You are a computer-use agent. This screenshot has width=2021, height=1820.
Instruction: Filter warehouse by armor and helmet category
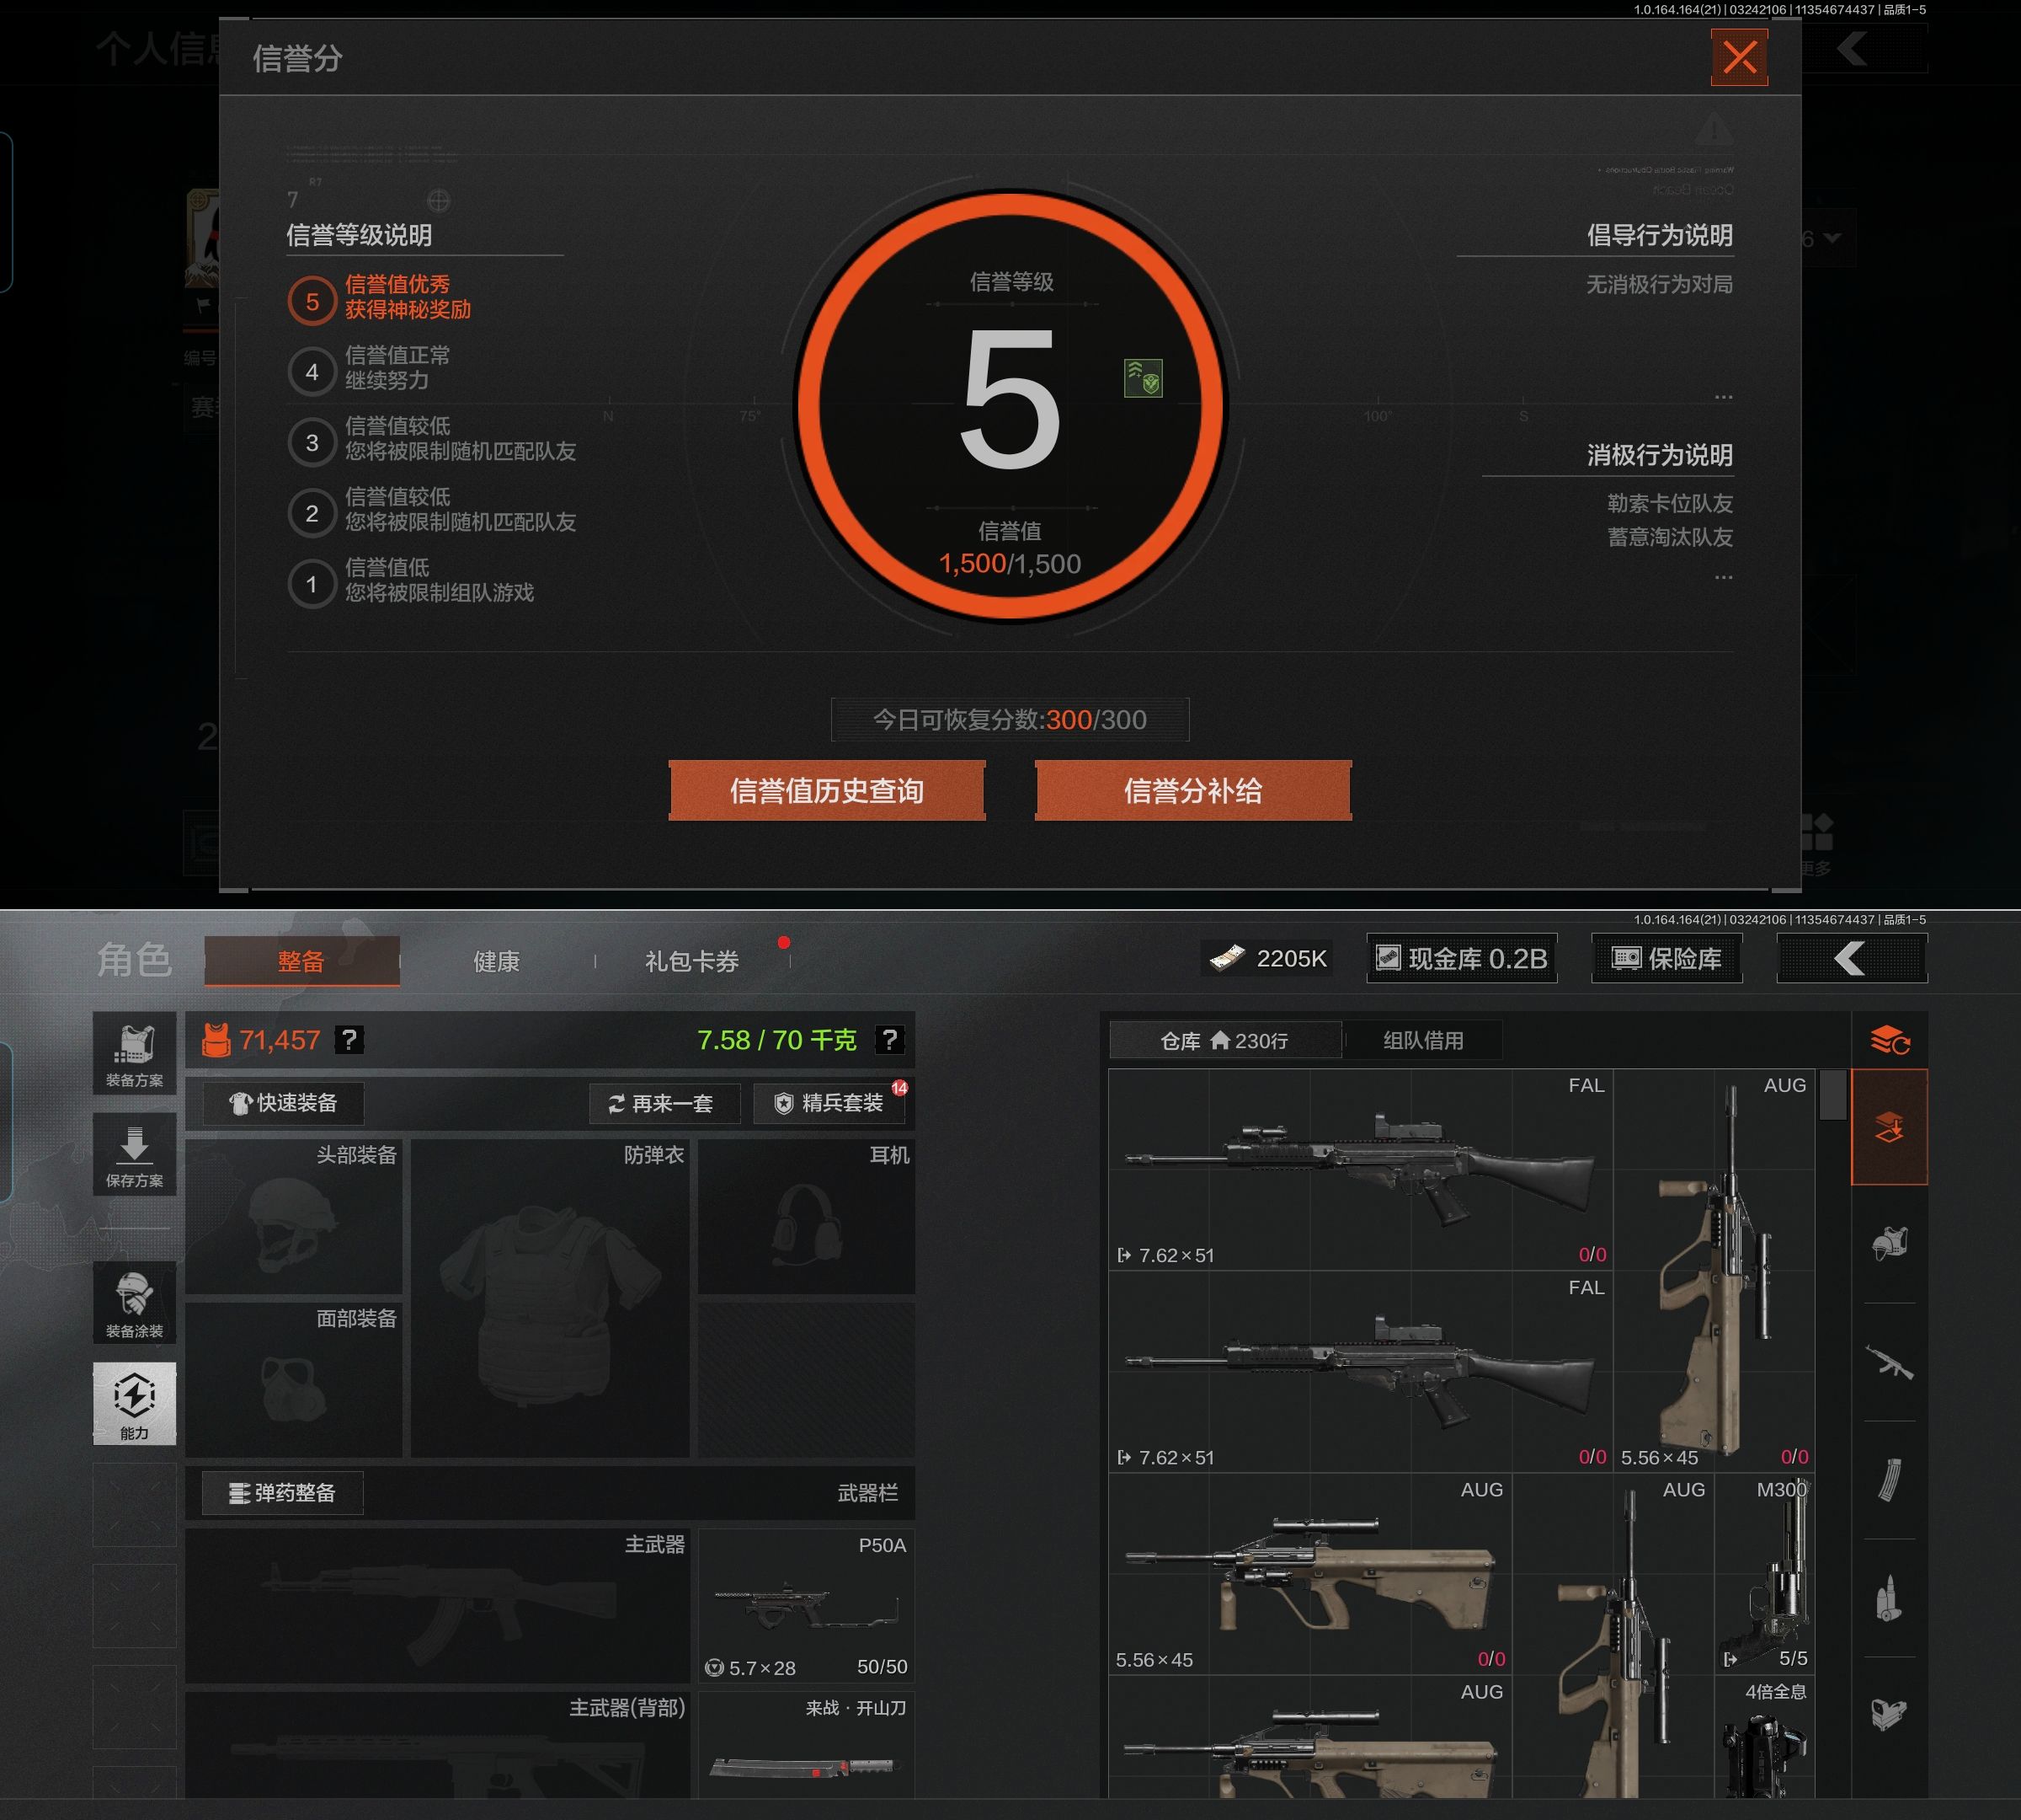(x=1889, y=1243)
